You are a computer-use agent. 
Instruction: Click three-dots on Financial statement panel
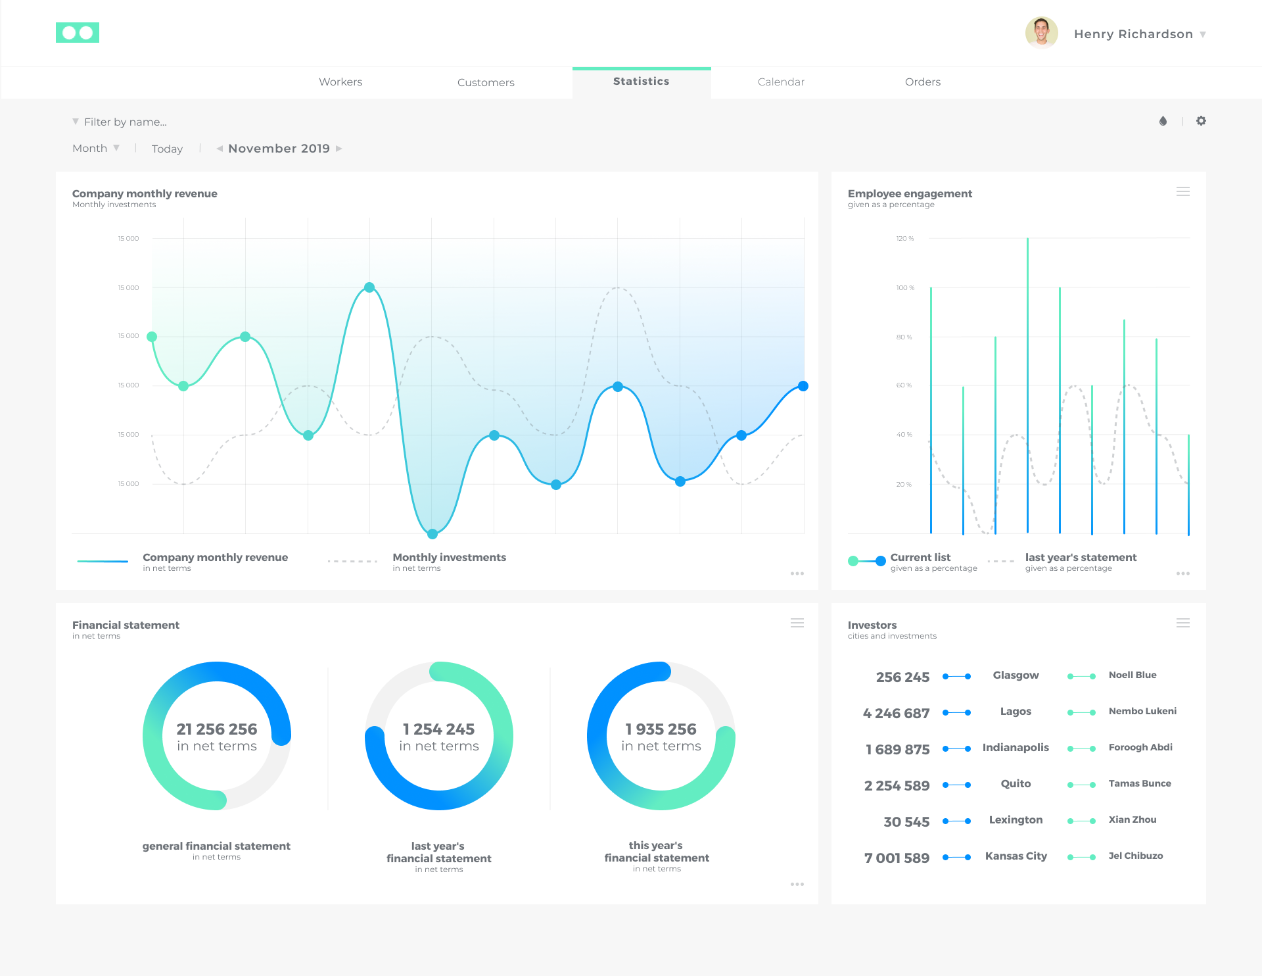tap(797, 885)
